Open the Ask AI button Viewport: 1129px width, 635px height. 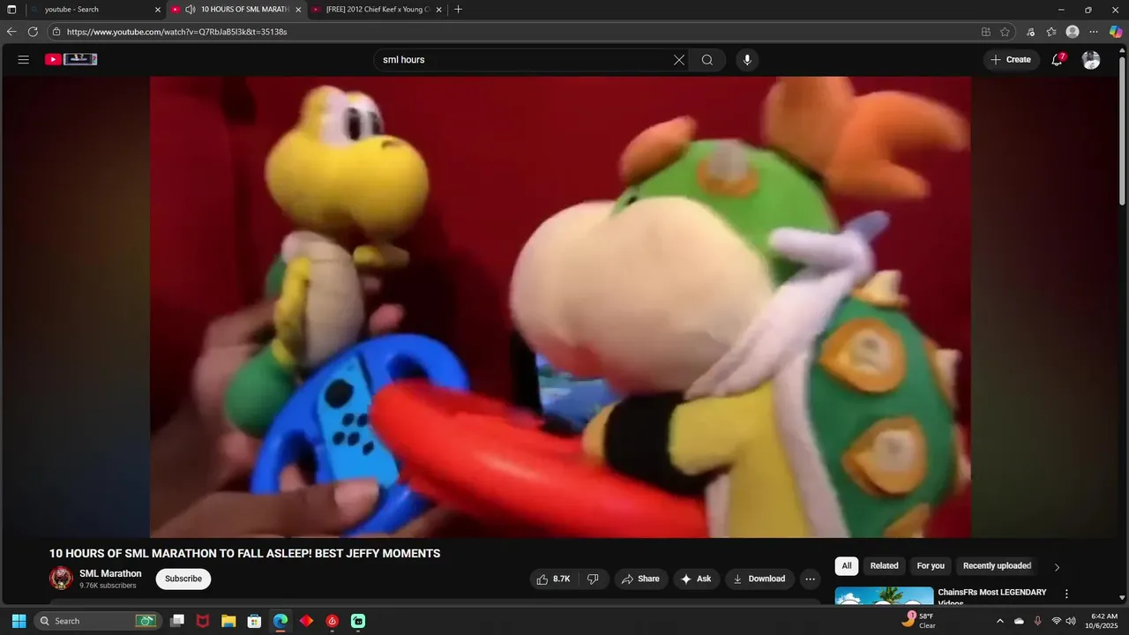(697, 579)
